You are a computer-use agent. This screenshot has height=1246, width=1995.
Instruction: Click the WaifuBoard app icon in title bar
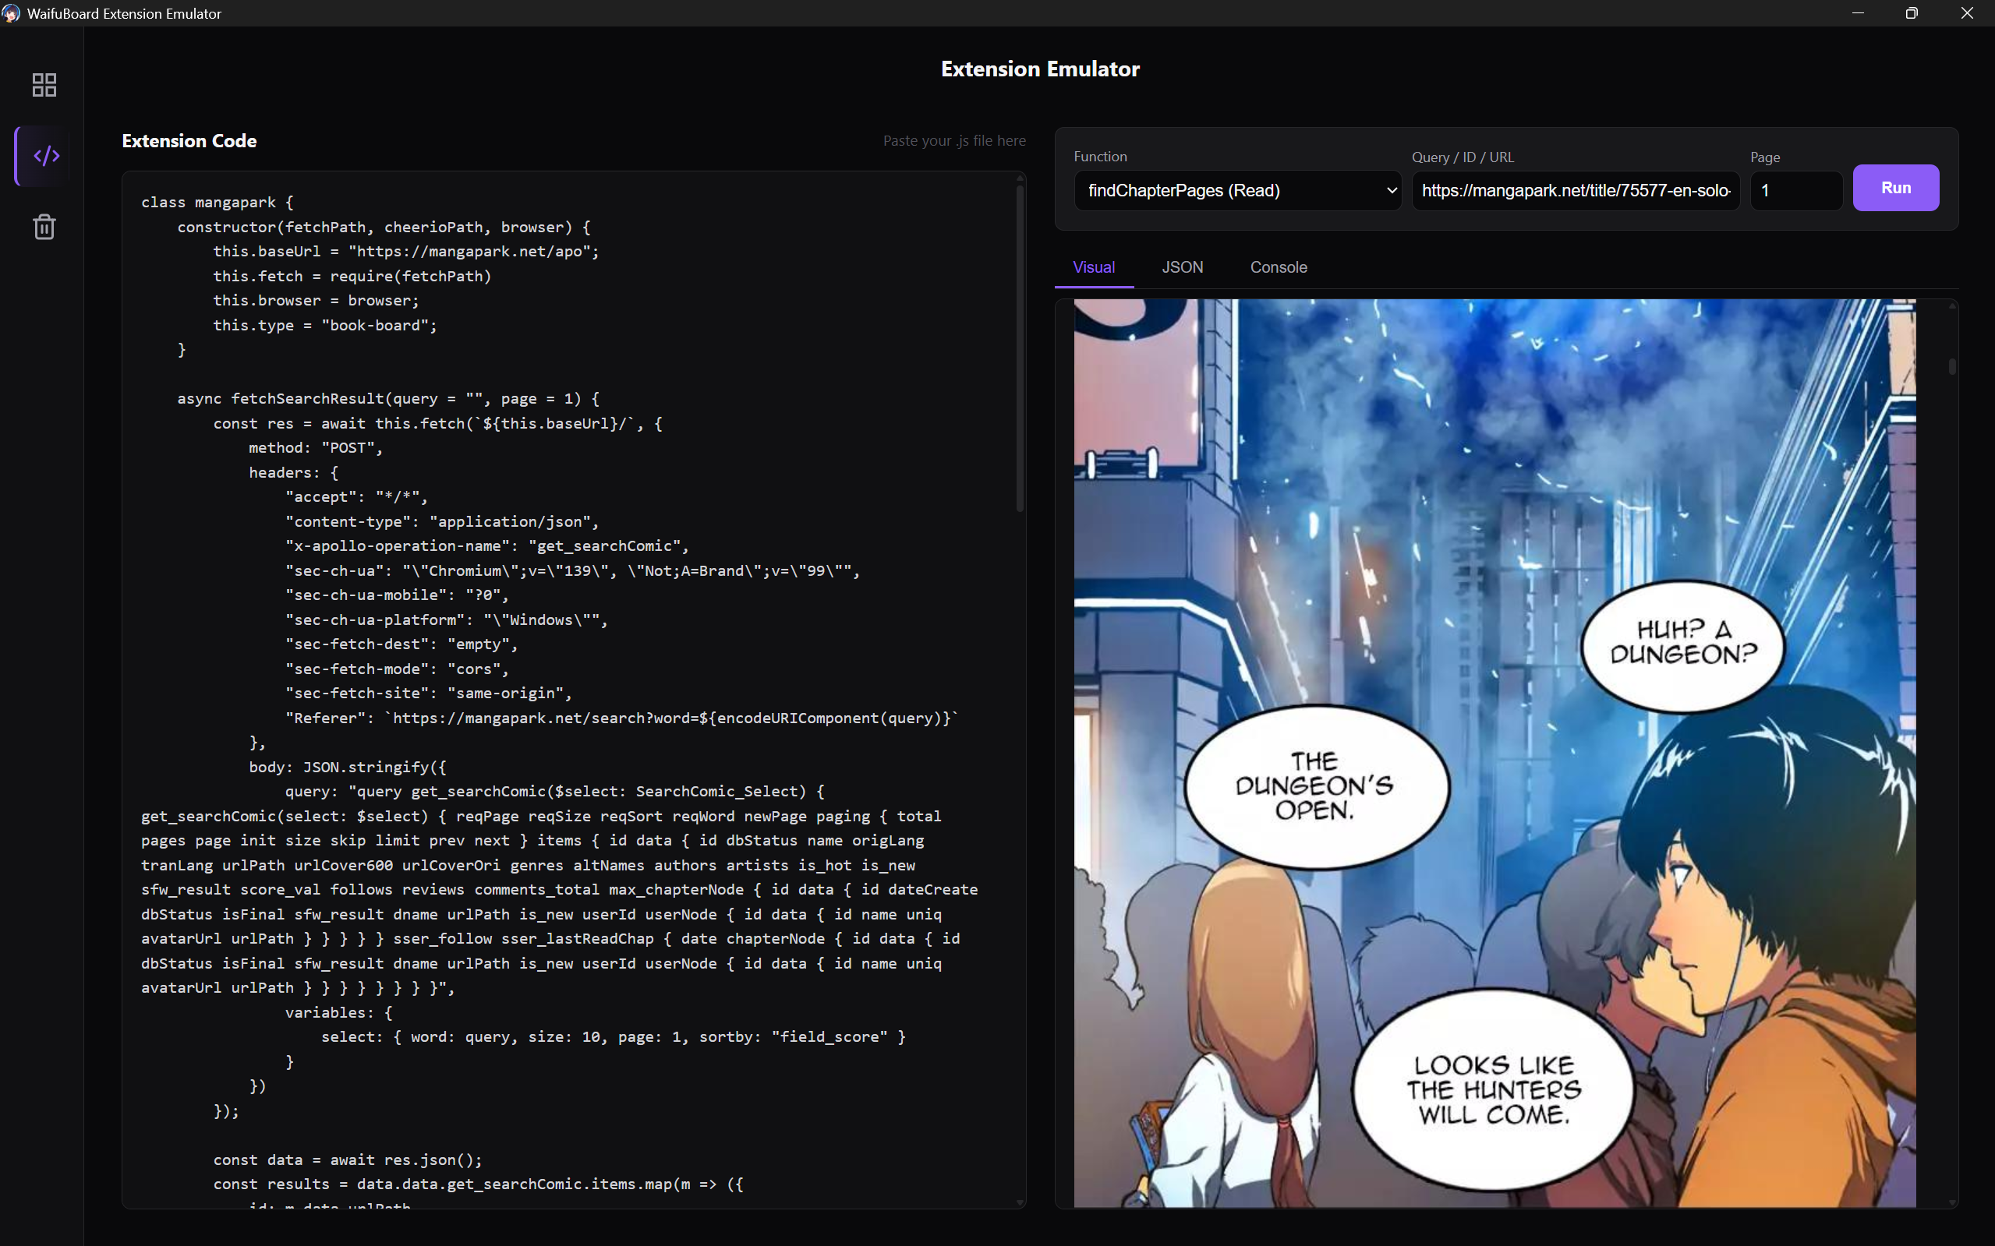11,13
